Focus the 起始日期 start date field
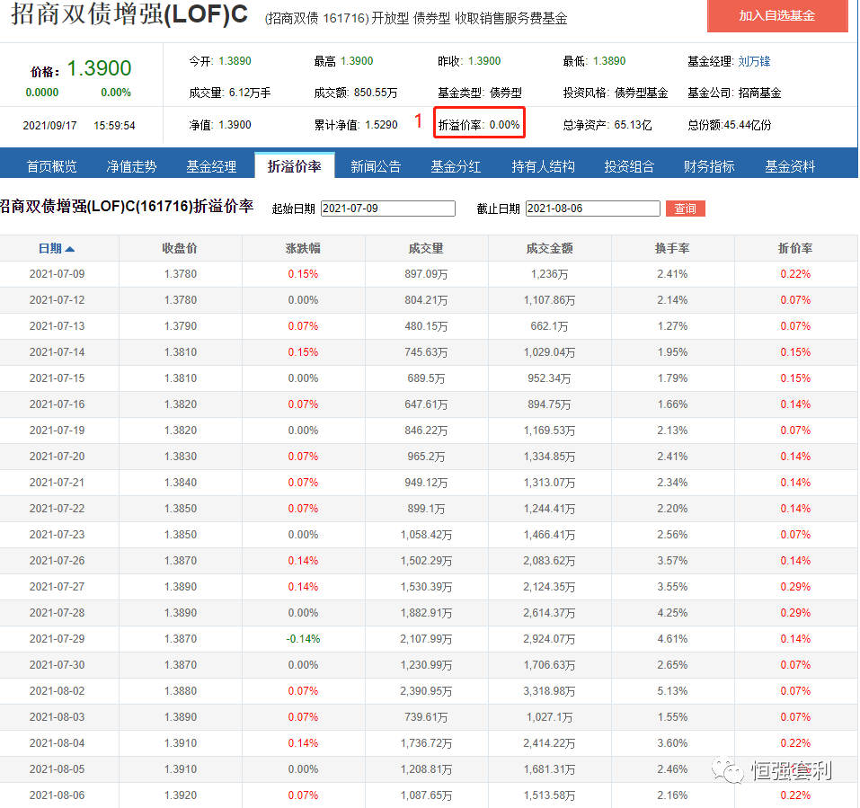Viewport: 860px width, 808px height. coord(388,209)
